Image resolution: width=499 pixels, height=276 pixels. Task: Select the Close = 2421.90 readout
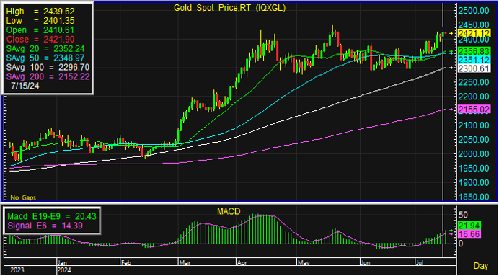pos(40,40)
